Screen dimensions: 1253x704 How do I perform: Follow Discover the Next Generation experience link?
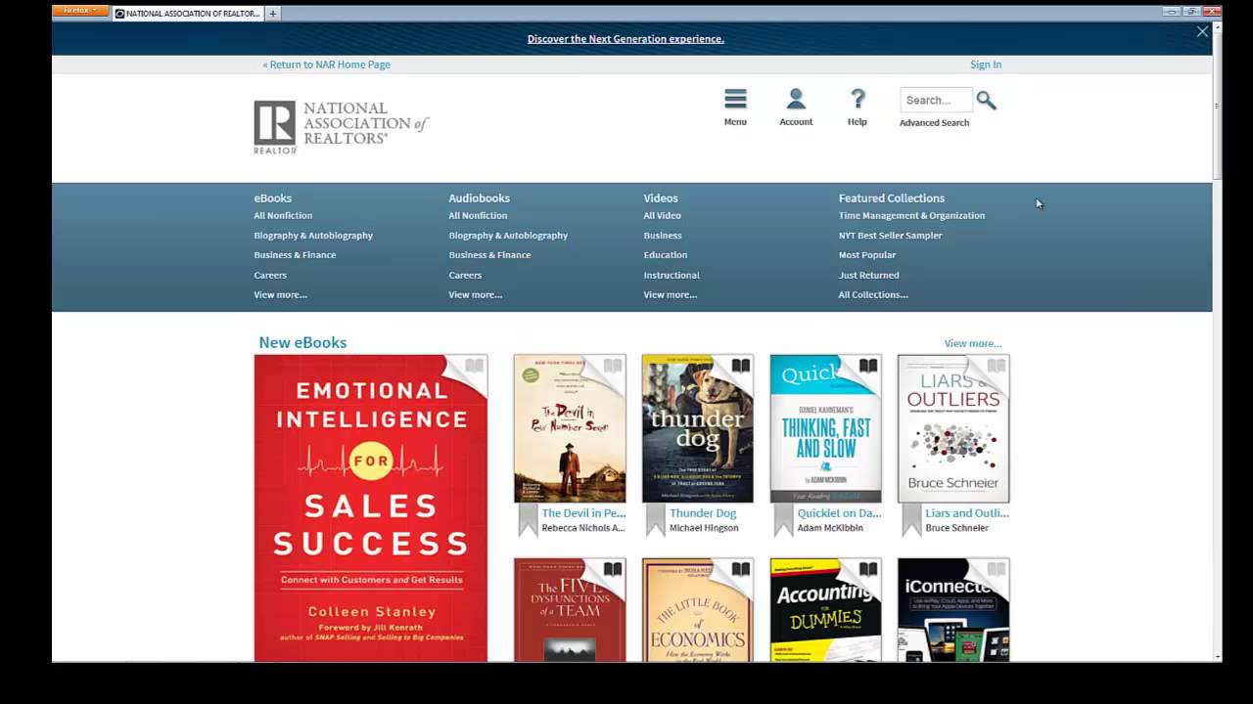[x=626, y=39]
